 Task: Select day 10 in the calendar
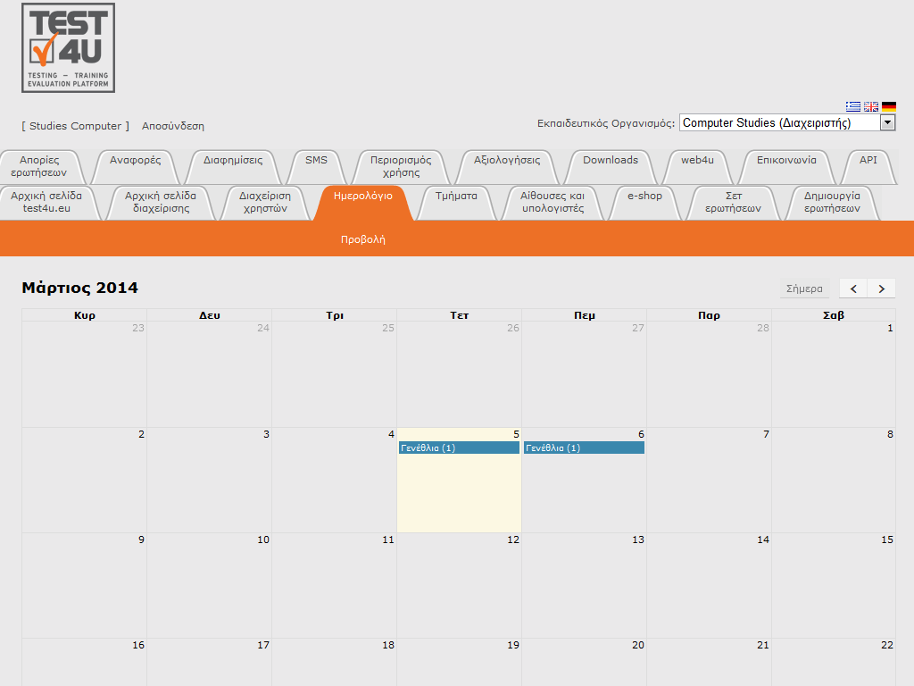point(209,586)
